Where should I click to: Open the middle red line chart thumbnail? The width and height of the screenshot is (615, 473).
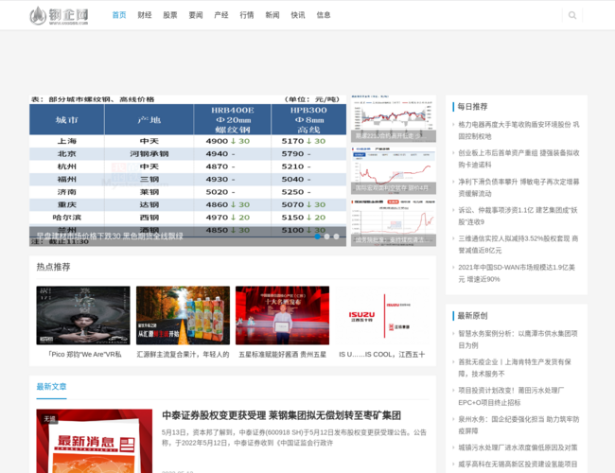tap(394, 170)
